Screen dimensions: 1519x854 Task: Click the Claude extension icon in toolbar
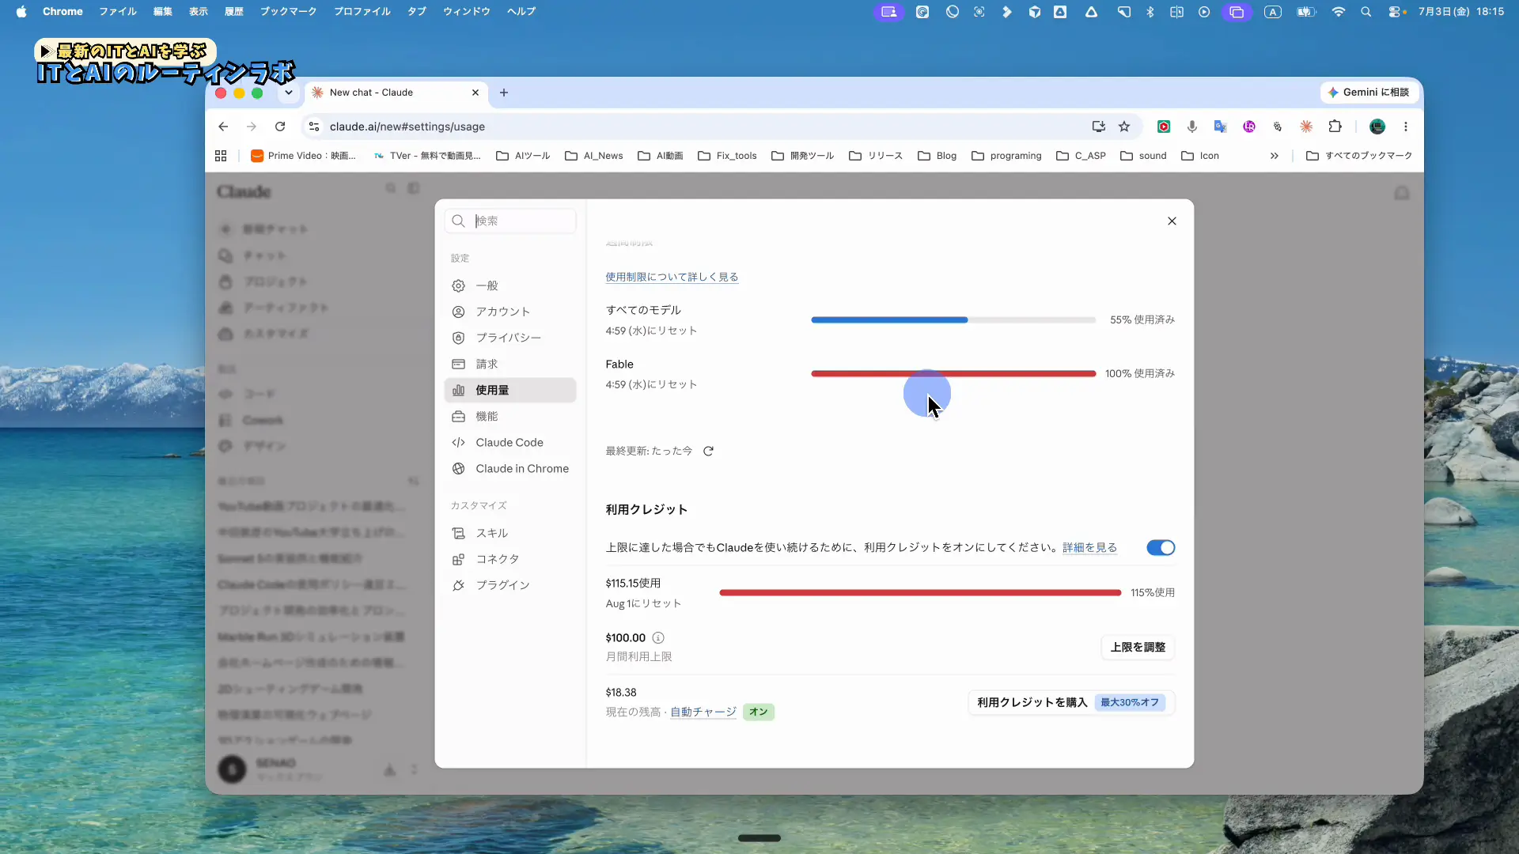click(1307, 127)
